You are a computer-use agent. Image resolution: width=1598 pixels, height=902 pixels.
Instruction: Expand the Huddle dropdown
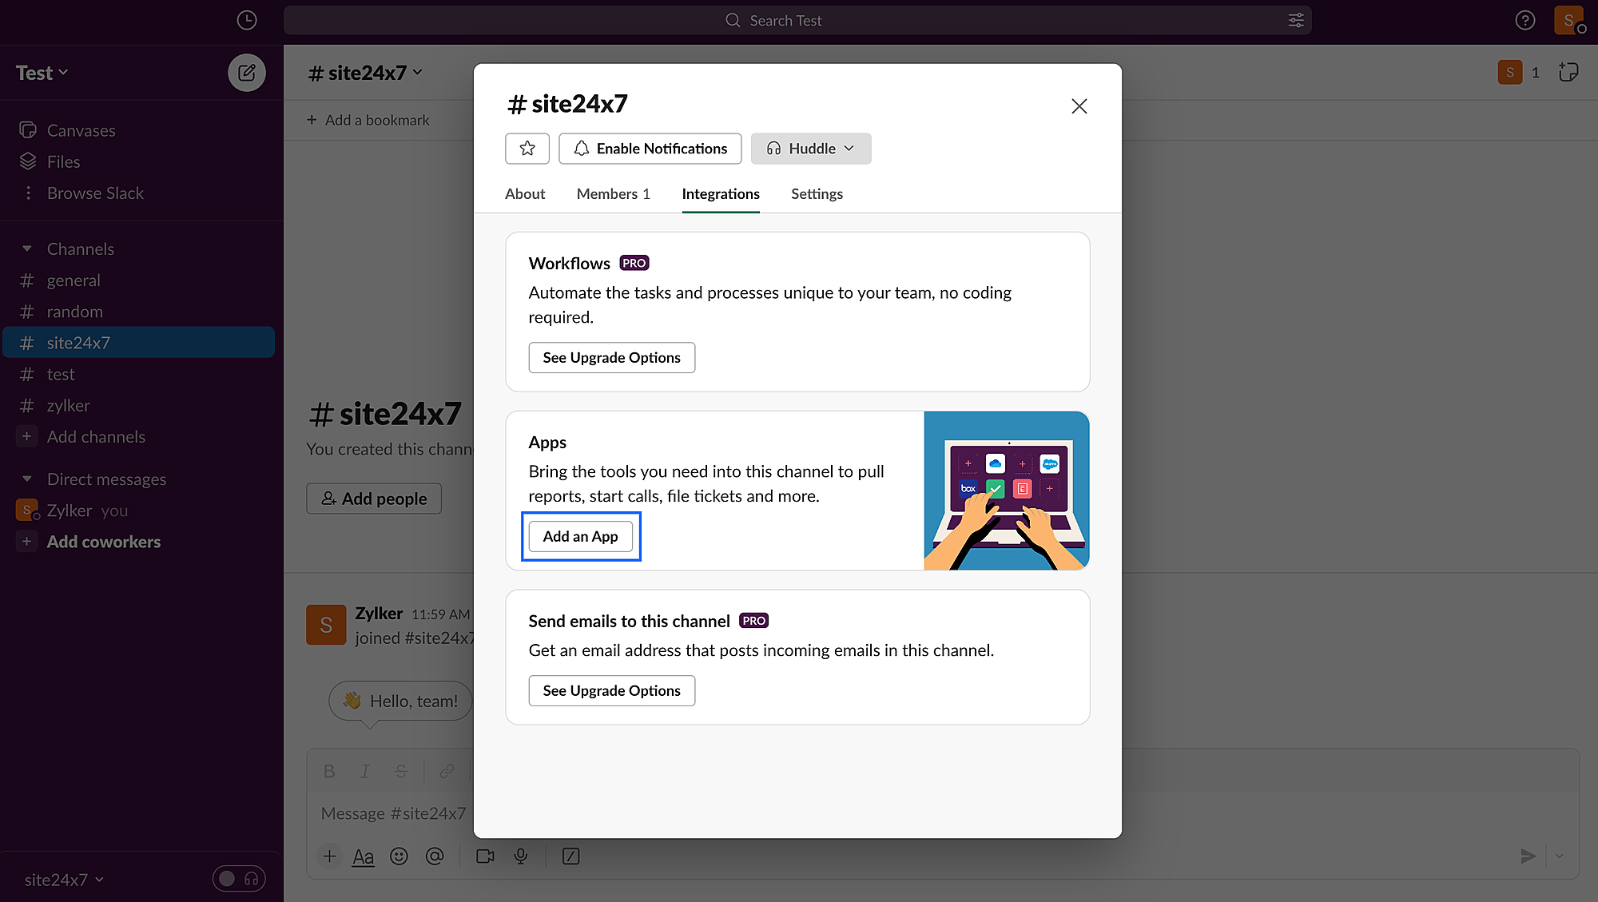pyautogui.click(x=810, y=149)
